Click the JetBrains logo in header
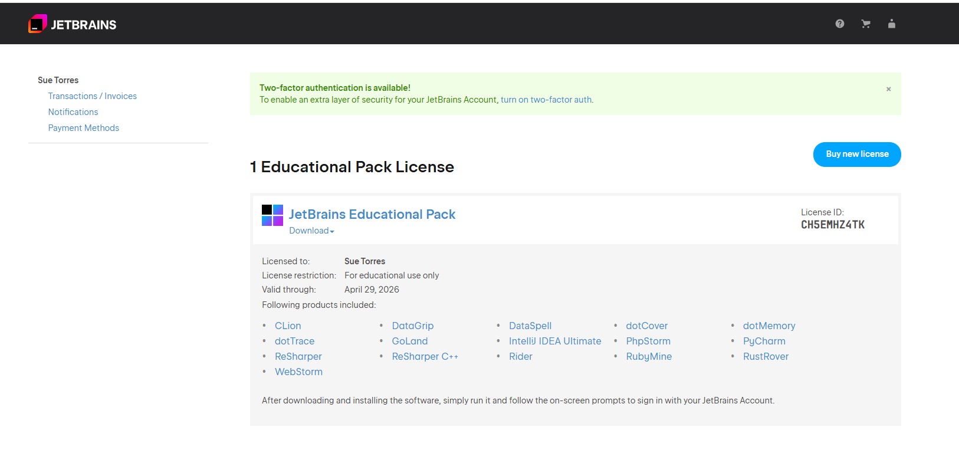This screenshot has height=463, width=959. point(72,24)
